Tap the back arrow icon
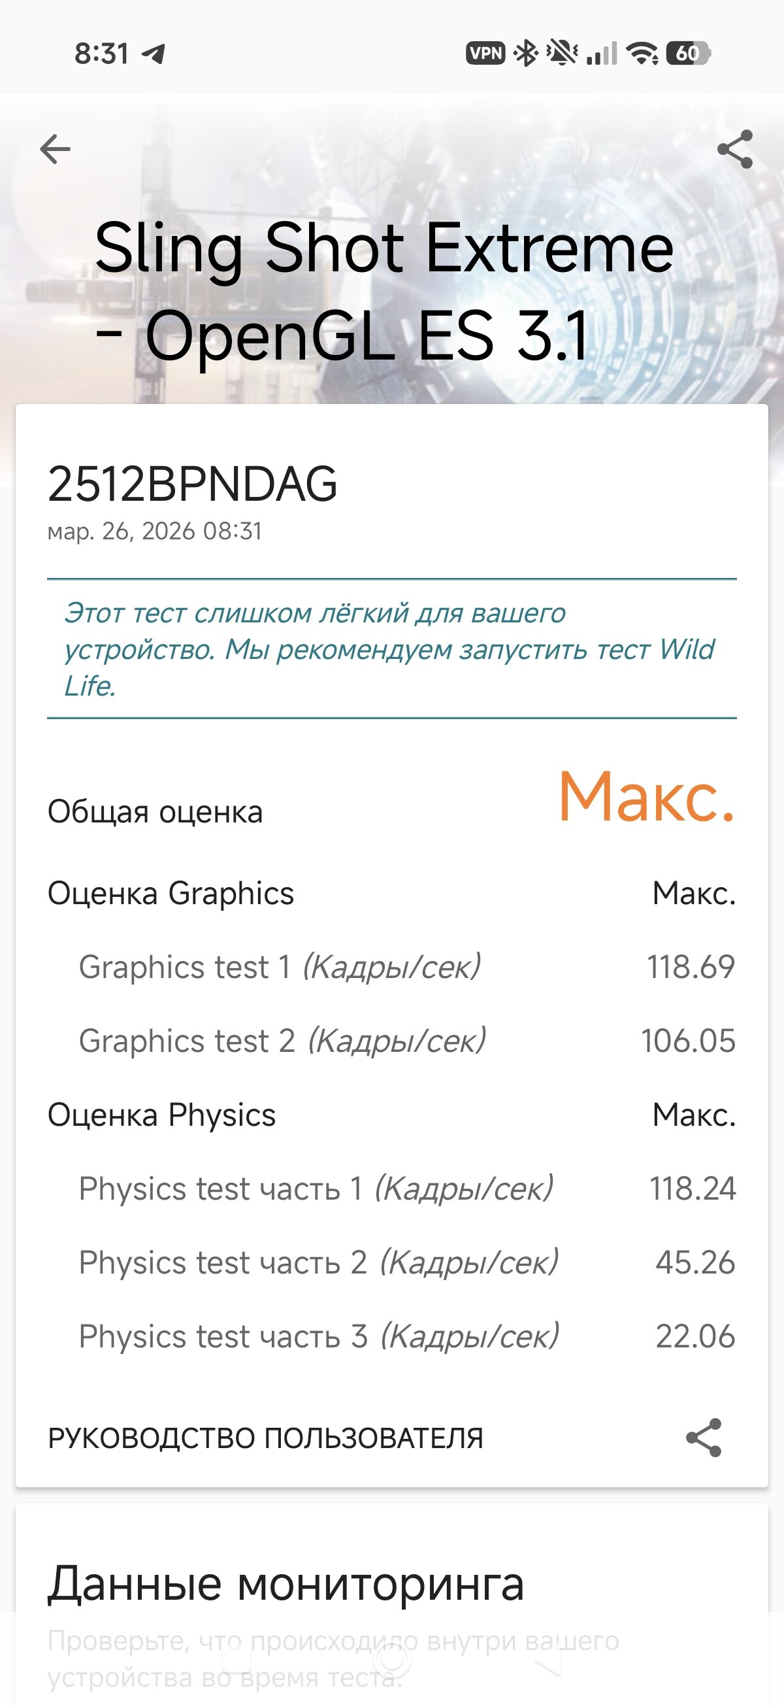784x1705 pixels. pos(55,149)
